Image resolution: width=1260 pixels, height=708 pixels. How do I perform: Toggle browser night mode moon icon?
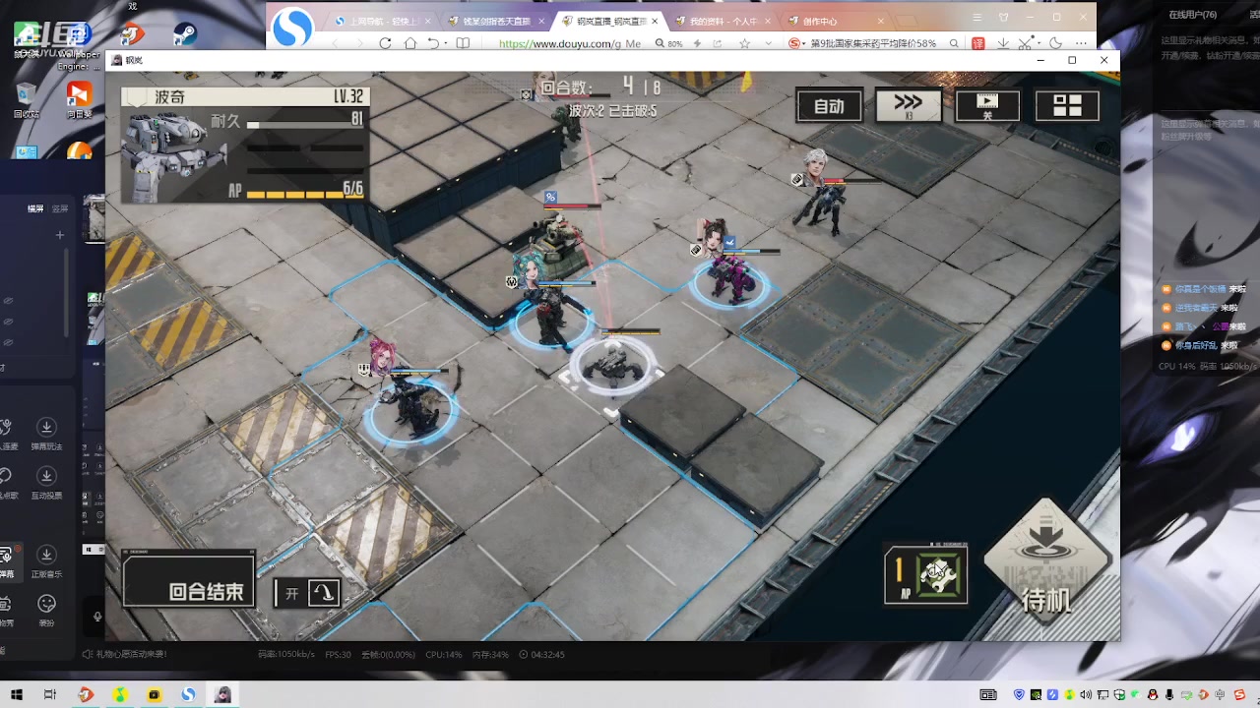(1056, 43)
